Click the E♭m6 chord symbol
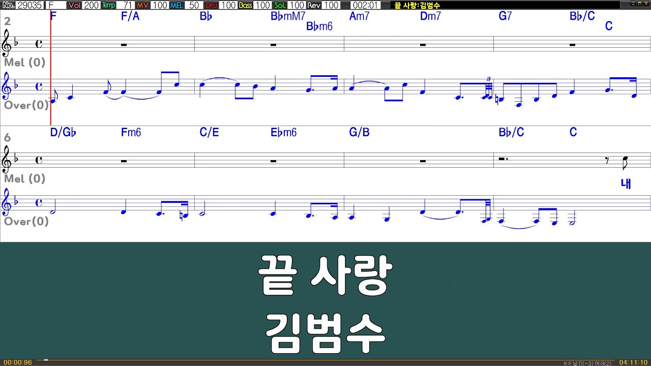This screenshot has width=651, height=366. (x=283, y=133)
